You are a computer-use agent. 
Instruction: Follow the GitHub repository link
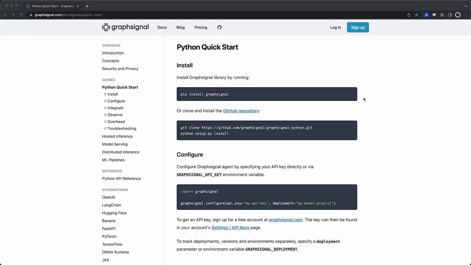(x=241, y=111)
